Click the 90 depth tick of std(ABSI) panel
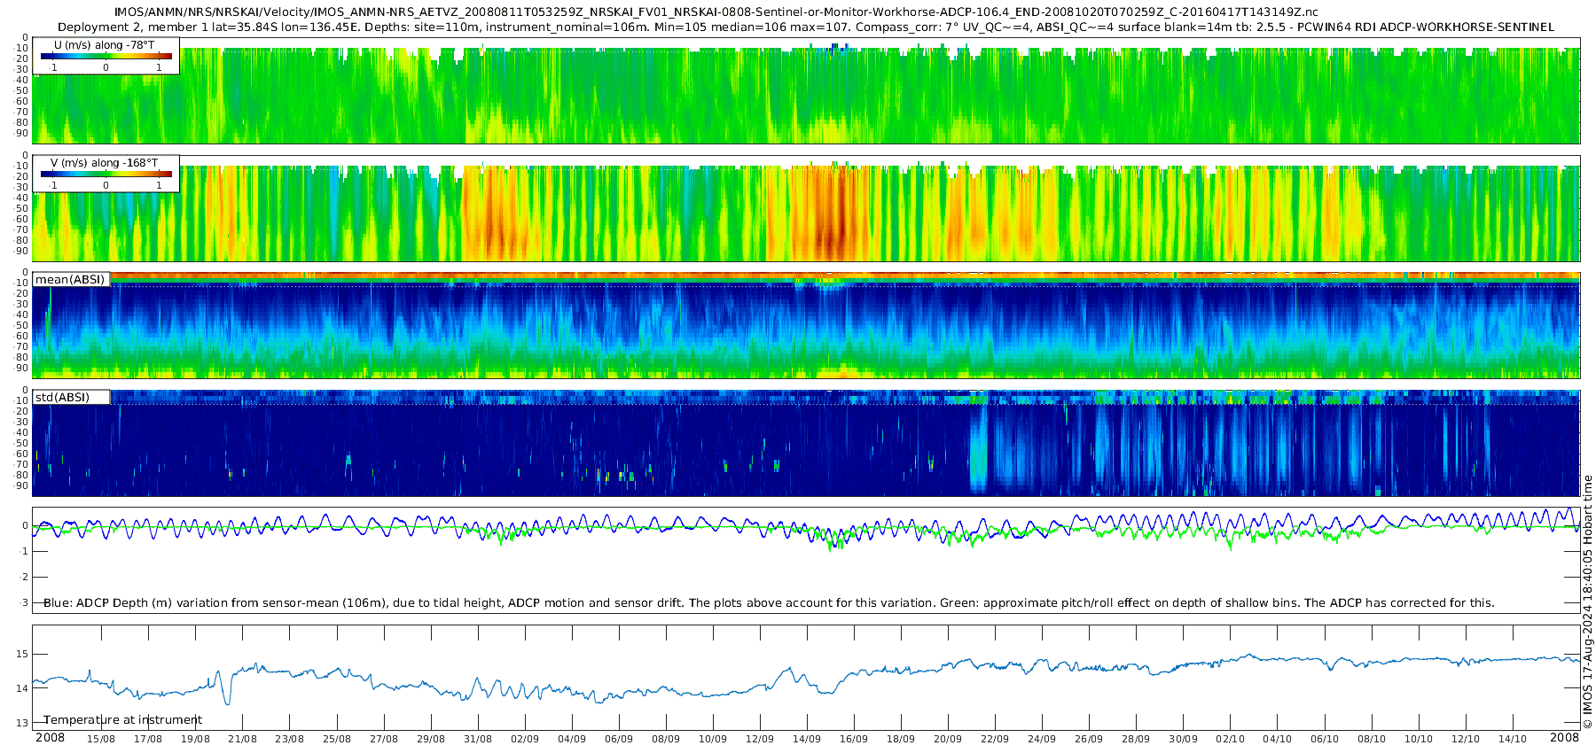The image size is (1596, 753). coord(22,485)
